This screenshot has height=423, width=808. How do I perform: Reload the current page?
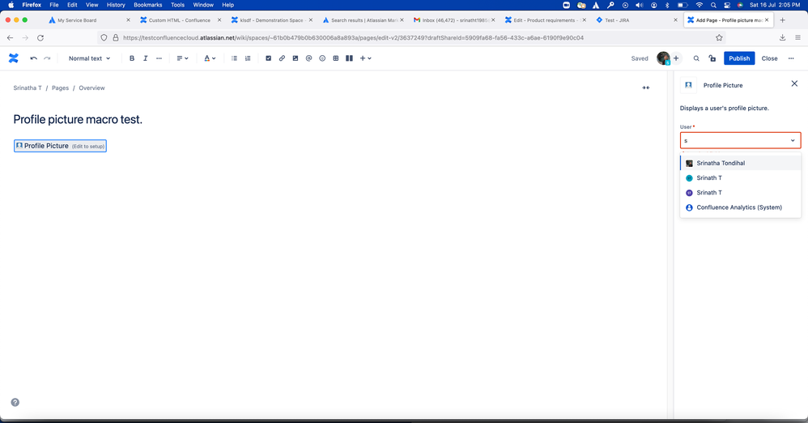pos(40,37)
